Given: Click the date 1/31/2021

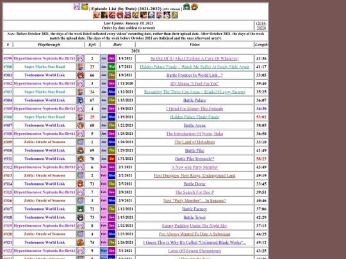Looking at the screenshot, I should click(126, 159).
